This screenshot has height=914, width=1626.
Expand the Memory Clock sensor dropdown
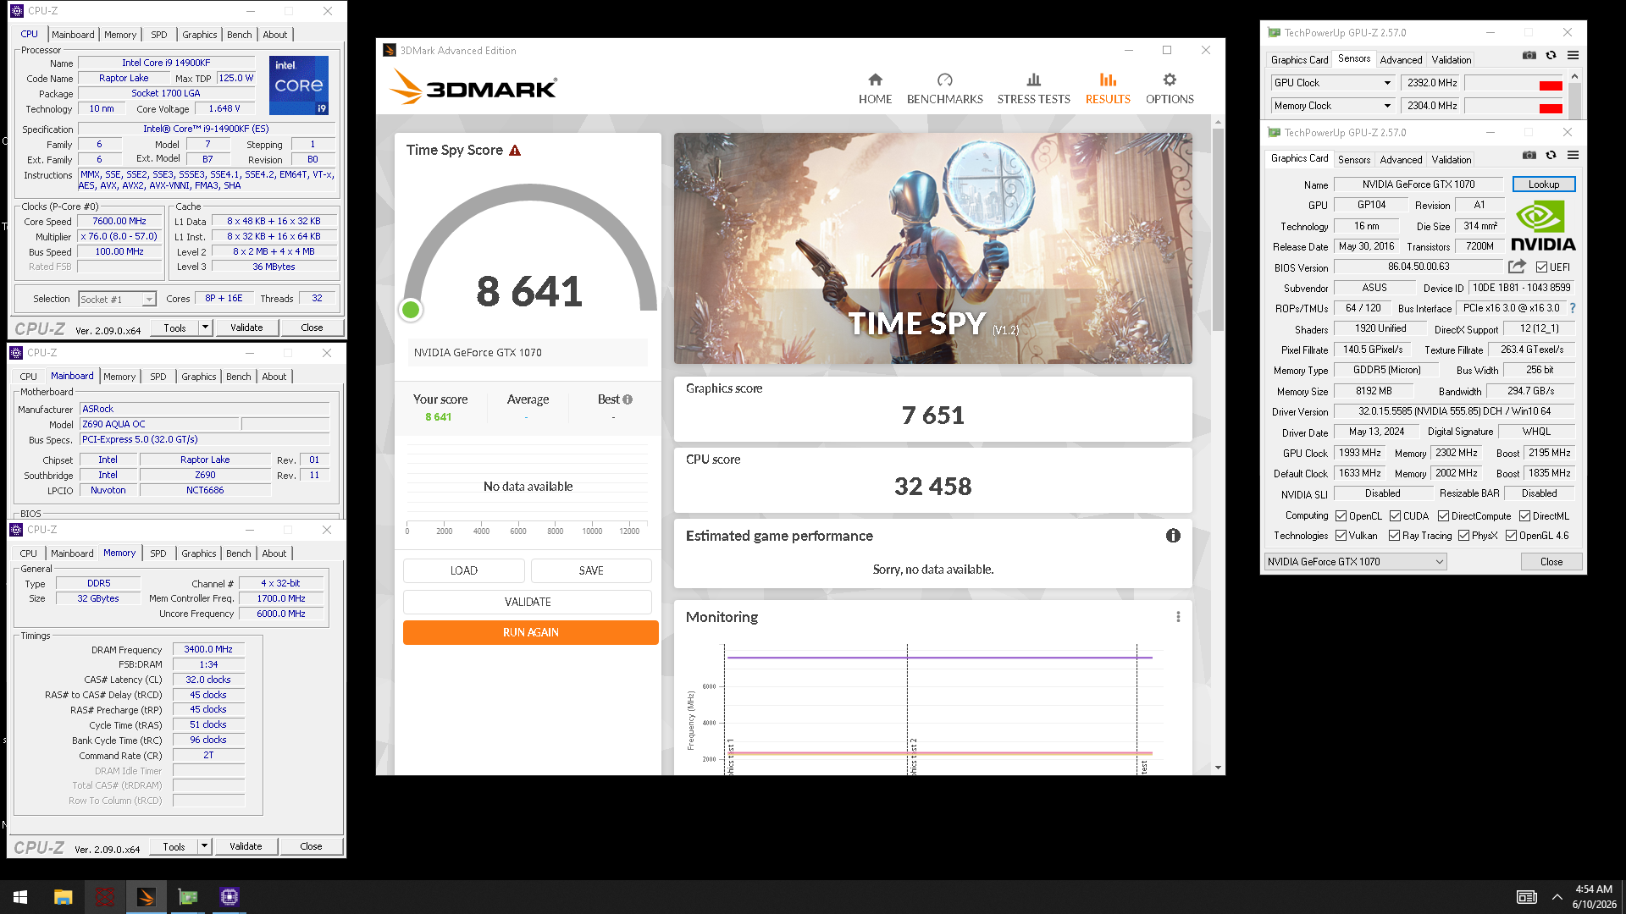[1387, 106]
